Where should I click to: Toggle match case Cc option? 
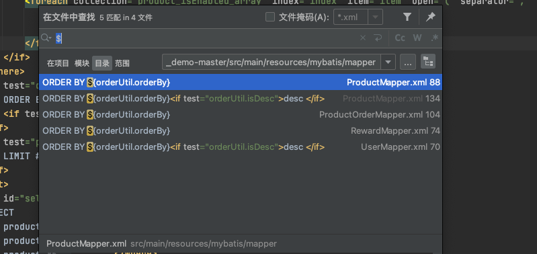point(400,38)
